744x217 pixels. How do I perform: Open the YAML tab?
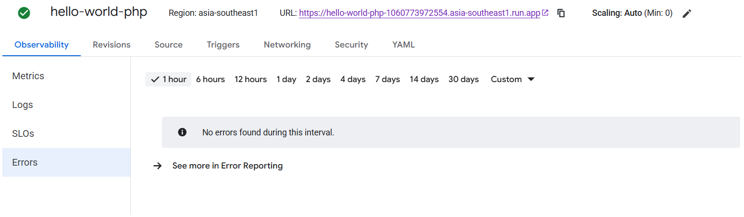[403, 45]
